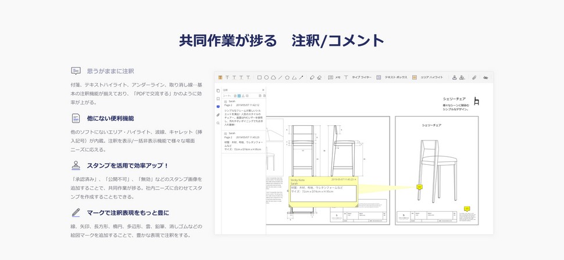Open the comments sidebar panel icon
The height and width of the screenshot is (260, 564).
point(218,107)
